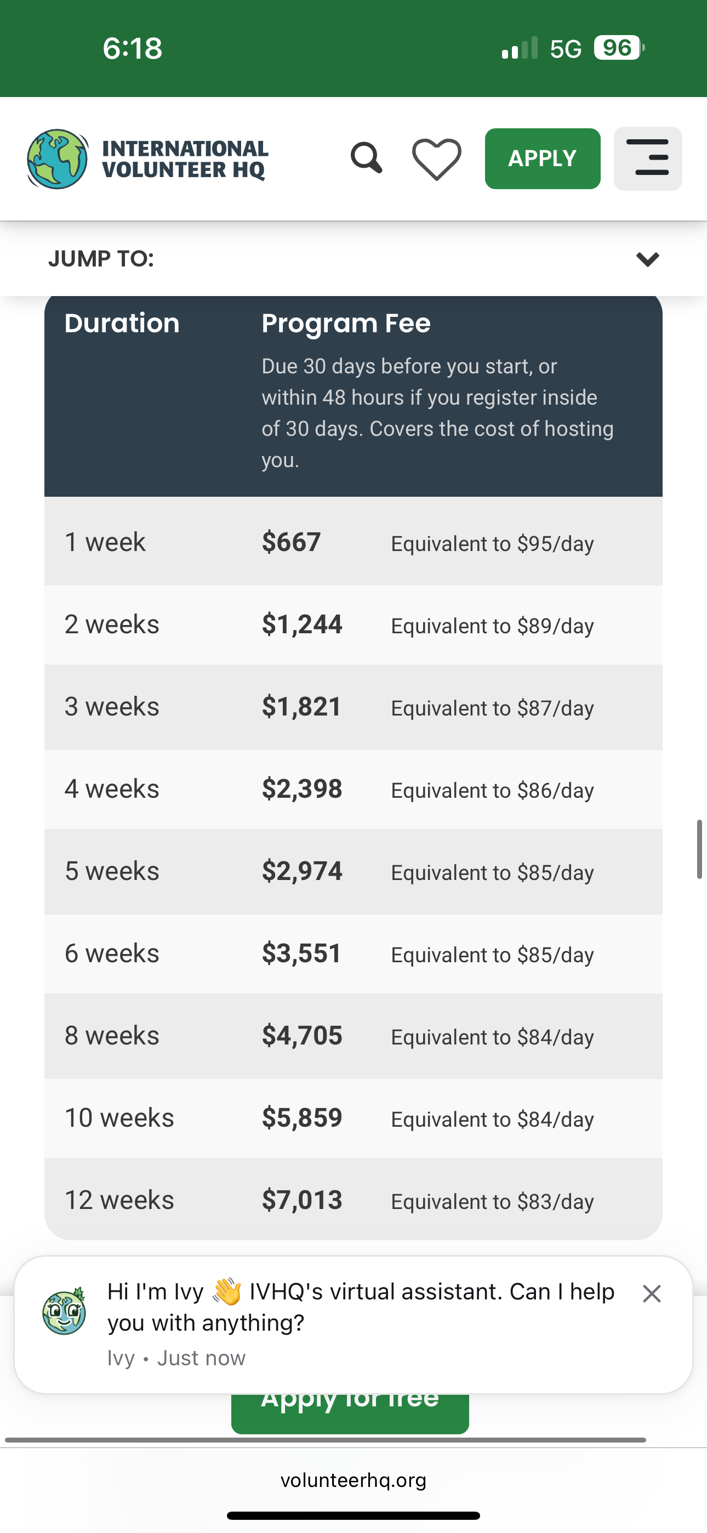Pick the 8 weeks $4,705 row

click(353, 1036)
